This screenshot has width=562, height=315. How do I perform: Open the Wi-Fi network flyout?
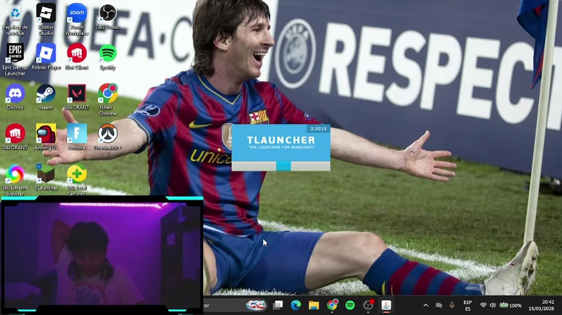tap(483, 305)
